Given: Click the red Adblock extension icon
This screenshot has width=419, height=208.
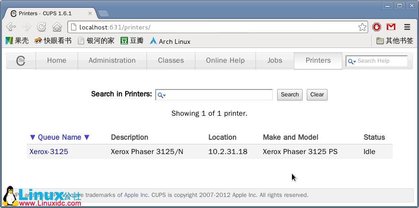Looking at the screenshot, I should click(x=377, y=27).
